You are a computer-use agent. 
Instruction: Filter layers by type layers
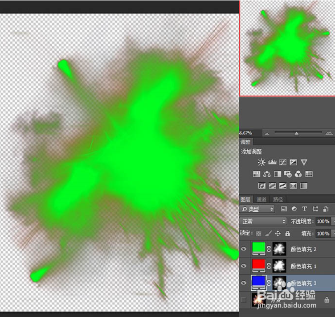[304, 209]
